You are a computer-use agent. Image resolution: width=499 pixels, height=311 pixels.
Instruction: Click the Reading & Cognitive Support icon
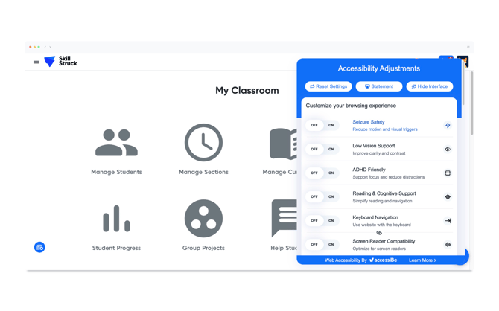click(x=448, y=197)
